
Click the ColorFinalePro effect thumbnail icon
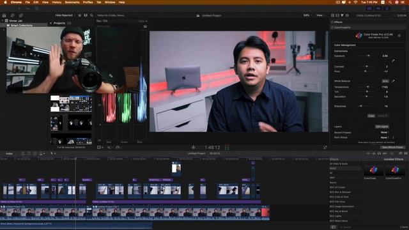395,170
